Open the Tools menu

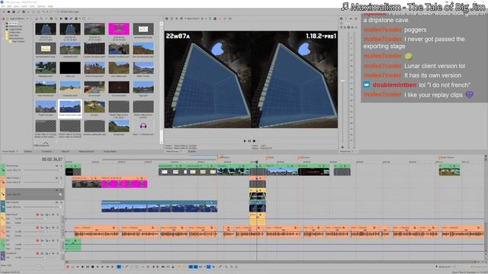click(x=32, y=6)
